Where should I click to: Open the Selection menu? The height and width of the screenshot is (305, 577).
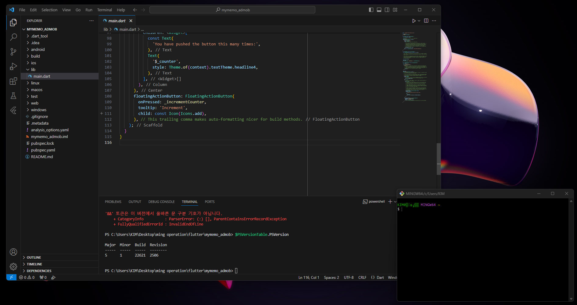[x=49, y=10]
